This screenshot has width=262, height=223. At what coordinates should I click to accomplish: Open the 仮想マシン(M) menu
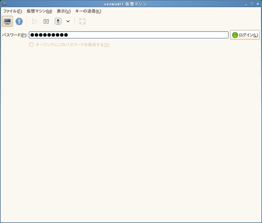(x=40, y=11)
